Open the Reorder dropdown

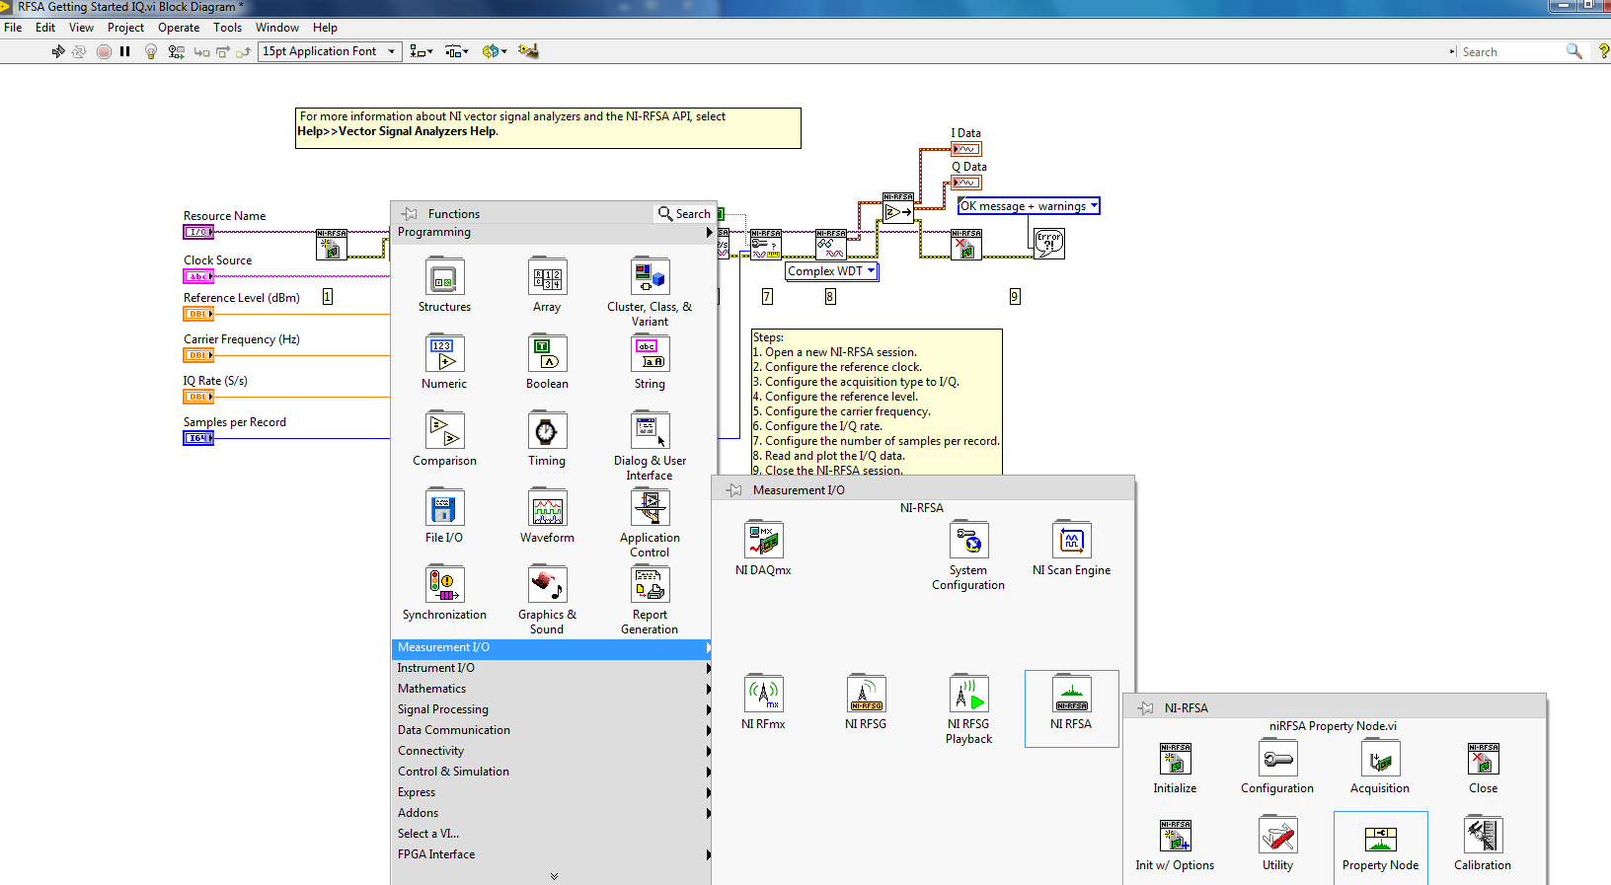(494, 51)
